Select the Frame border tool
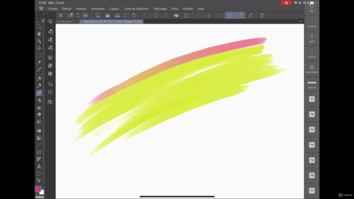354x199 pixels. [x=39, y=152]
